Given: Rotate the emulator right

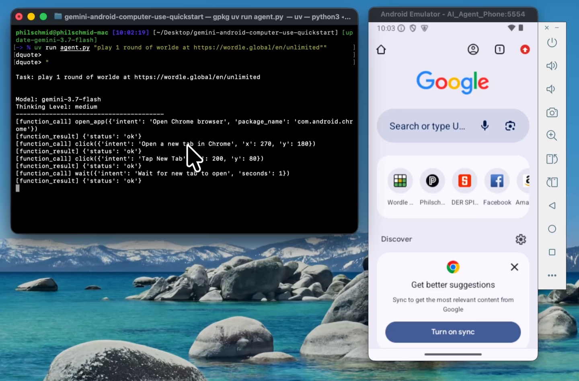Looking at the screenshot, I should pyautogui.click(x=552, y=182).
